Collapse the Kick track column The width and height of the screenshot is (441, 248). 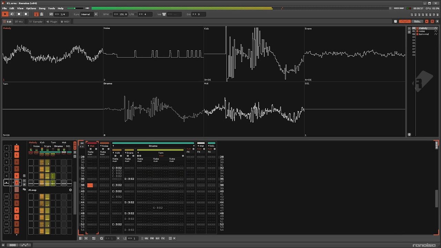[113, 153]
